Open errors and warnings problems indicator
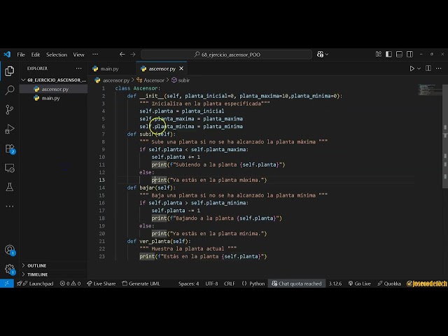Viewport: 448px width, 336px height. tap(70, 283)
